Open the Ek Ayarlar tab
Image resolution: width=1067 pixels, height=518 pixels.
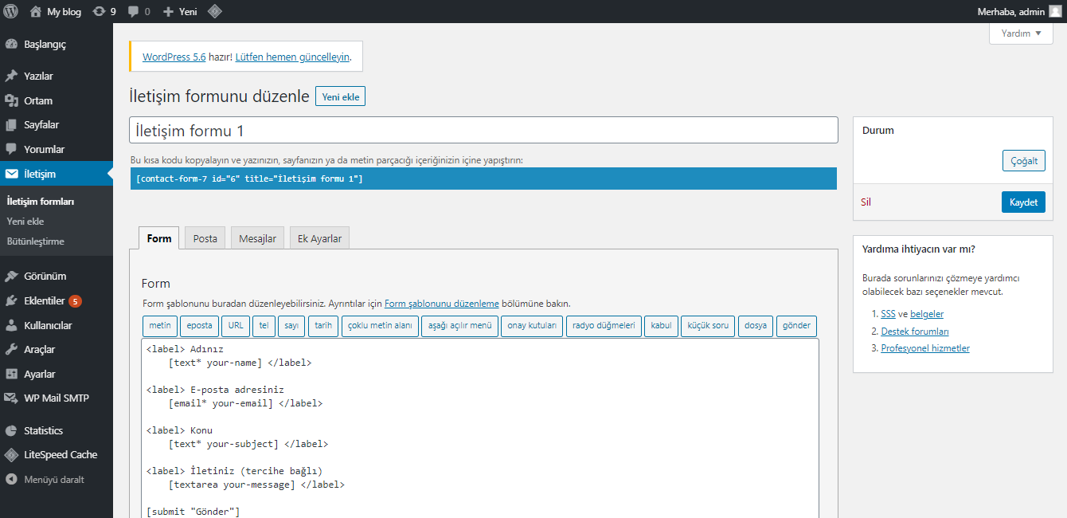pos(319,238)
